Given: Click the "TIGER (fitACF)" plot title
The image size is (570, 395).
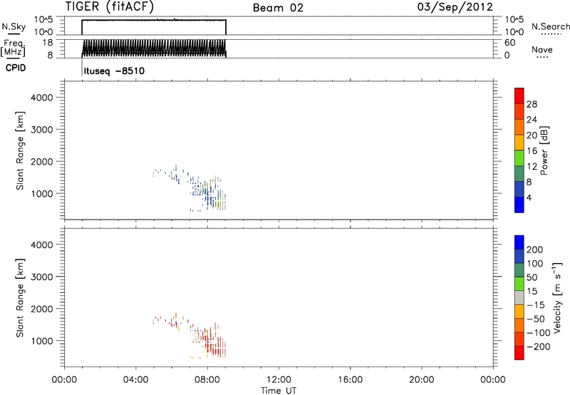Looking at the screenshot, I should coord(110,7).
